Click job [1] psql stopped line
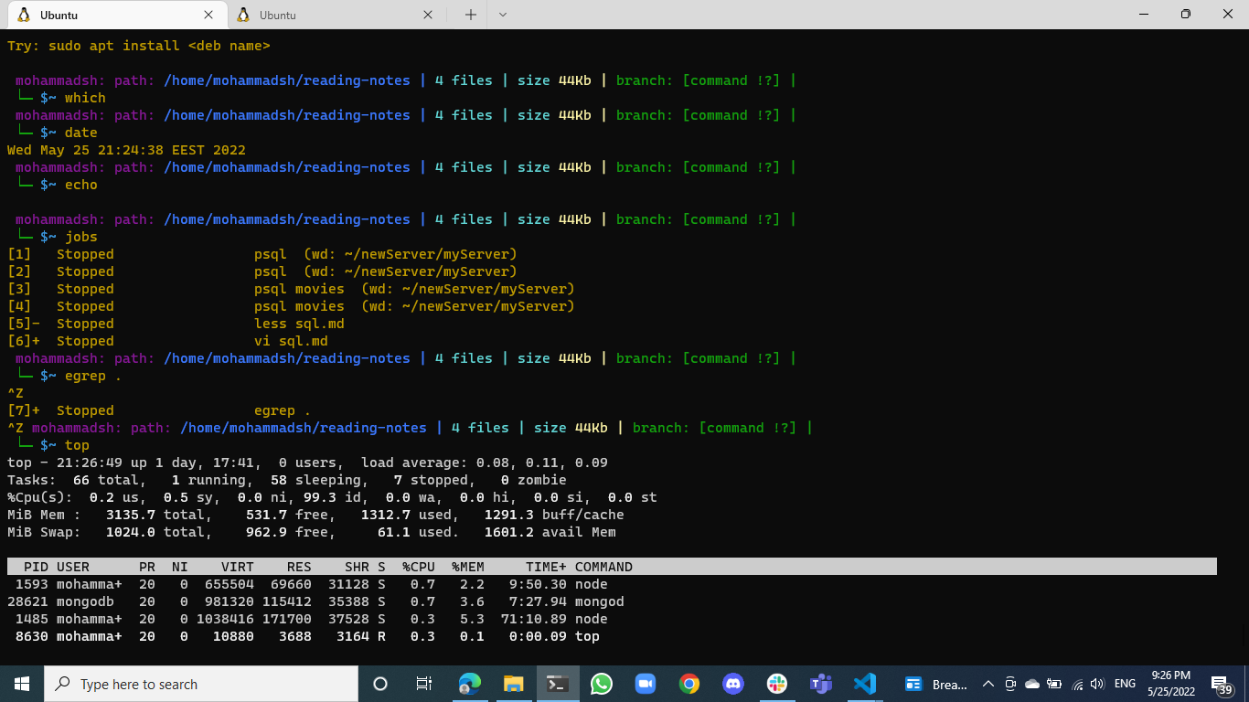The image size is (1249, 702). pos(262,254)
